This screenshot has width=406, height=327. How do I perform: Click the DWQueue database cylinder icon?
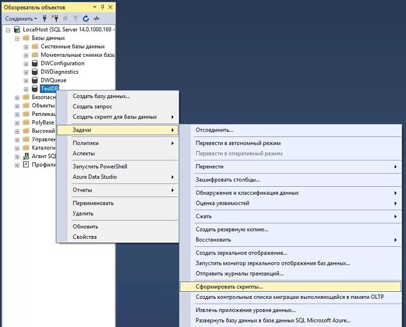35,80
